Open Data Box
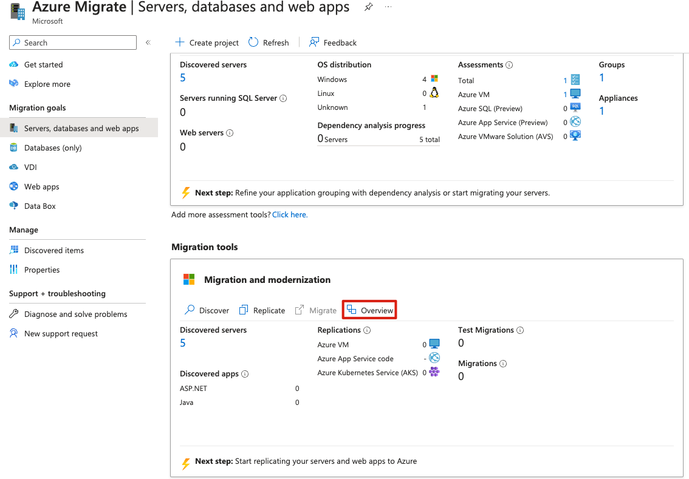Viewport: 689px width, 479px height. tap(39, 206)
